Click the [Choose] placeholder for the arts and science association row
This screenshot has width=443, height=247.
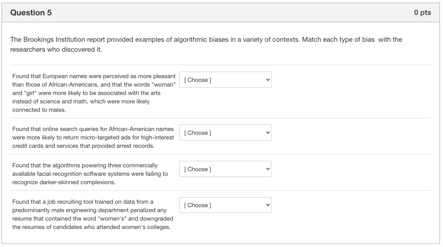click(198, 80)
